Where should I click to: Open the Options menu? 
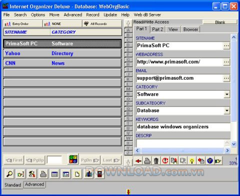coord(38,15)
